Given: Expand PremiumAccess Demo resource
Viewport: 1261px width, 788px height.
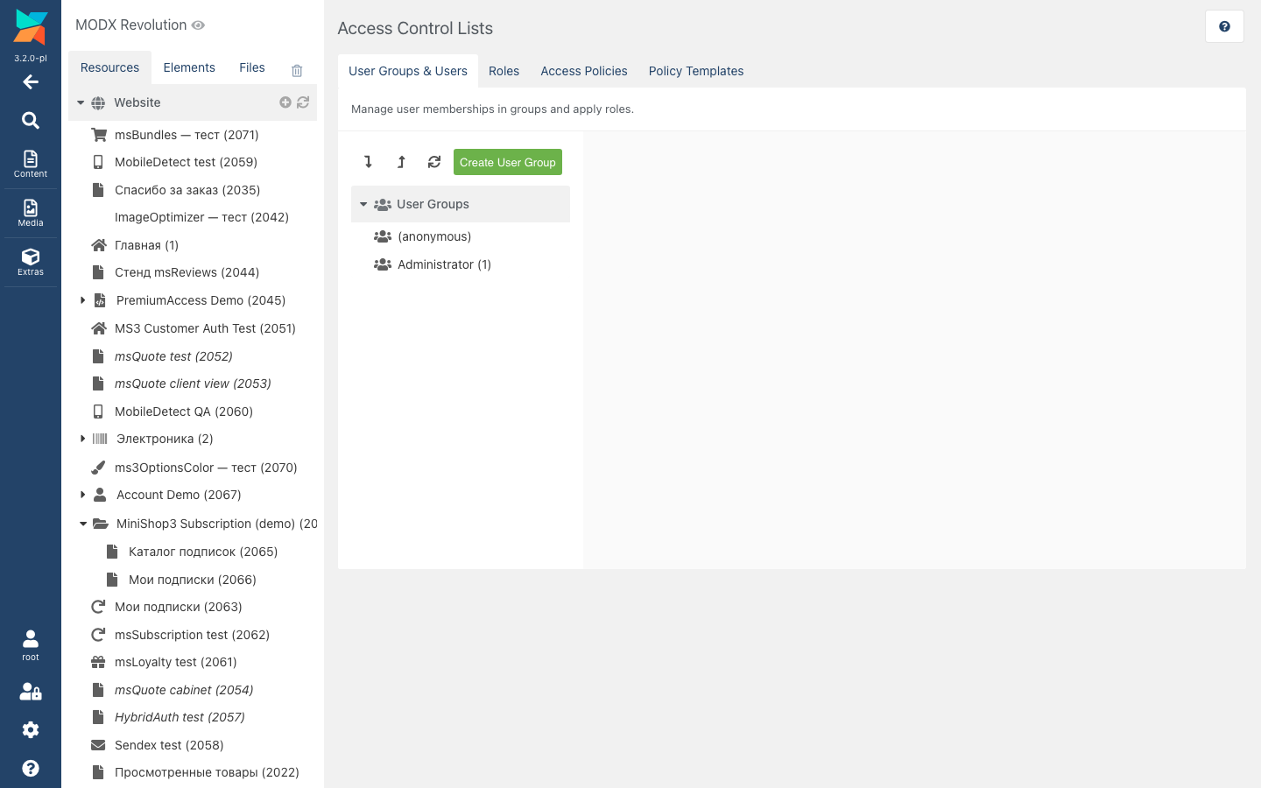Looking at the screenshot, I should coord(83,300).
